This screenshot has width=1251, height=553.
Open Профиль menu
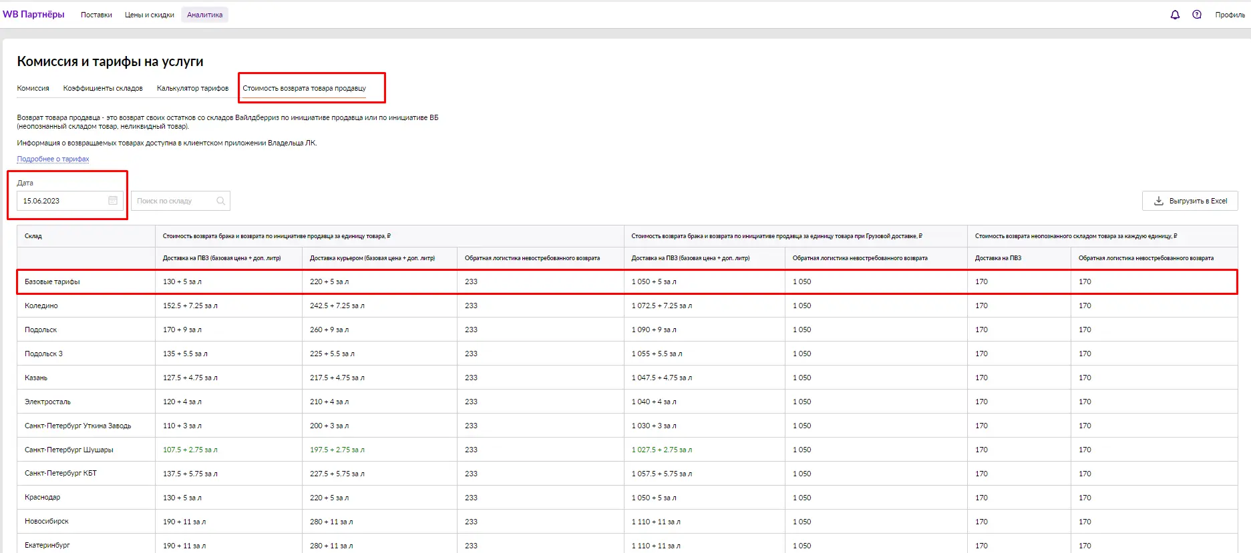(x=1230, y=15)
